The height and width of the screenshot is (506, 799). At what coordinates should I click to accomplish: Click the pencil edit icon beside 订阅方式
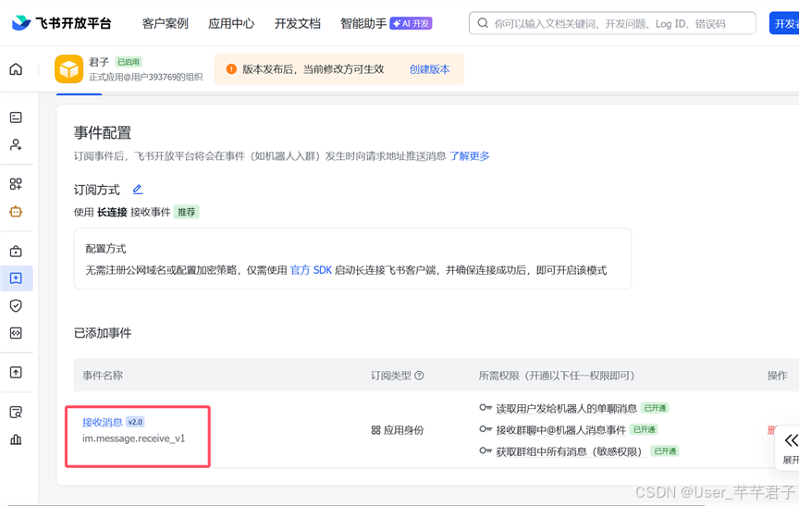(x=138, y=190)
